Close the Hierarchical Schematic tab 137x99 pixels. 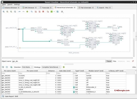pyautogui.click(x=75, y=8)
